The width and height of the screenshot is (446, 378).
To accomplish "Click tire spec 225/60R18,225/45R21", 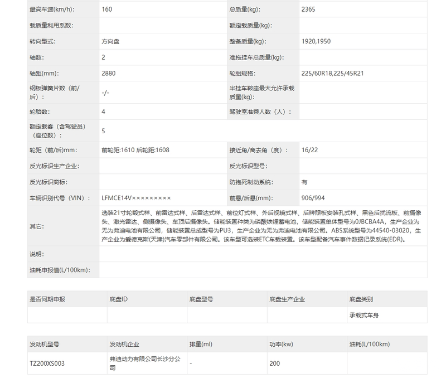I will 332,74.
